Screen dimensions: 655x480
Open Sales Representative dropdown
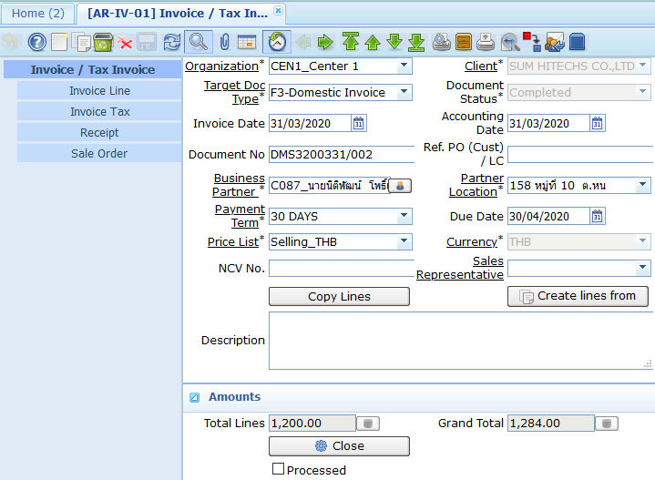click(642, 268)
